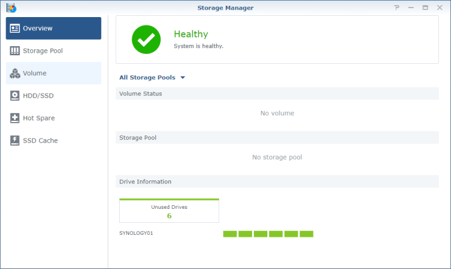Click the fifth green drive indicator
Image resolution: width=451 pixels, height=269 pixels.
click(x=291, y=234)
